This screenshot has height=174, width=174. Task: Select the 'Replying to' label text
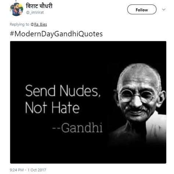(19, 24)
